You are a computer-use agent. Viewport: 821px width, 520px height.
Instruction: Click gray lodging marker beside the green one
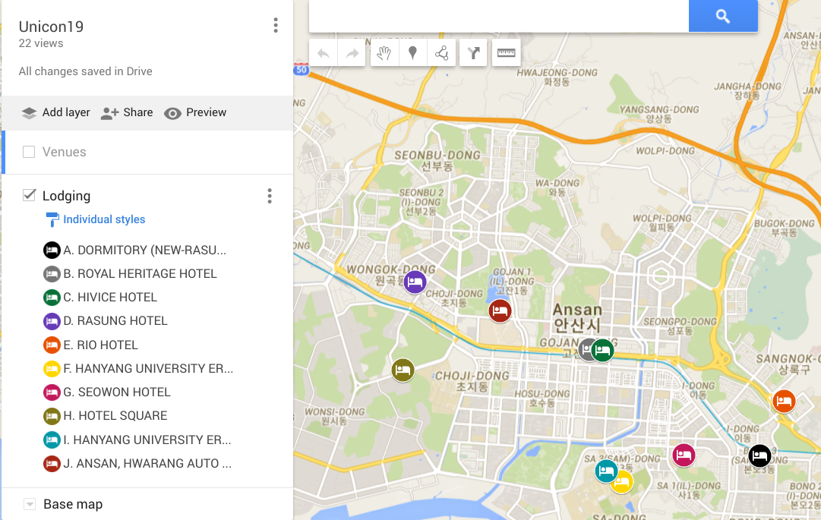click(585, 349)
